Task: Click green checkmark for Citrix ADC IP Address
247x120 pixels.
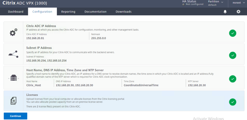Action: pyautogui.click(x=232, y=33)
